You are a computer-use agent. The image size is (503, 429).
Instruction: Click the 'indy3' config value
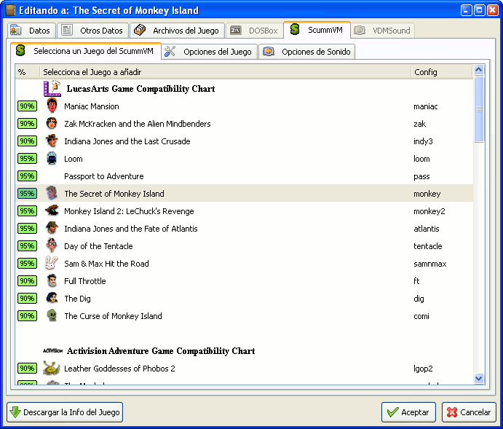pos(423,141)
